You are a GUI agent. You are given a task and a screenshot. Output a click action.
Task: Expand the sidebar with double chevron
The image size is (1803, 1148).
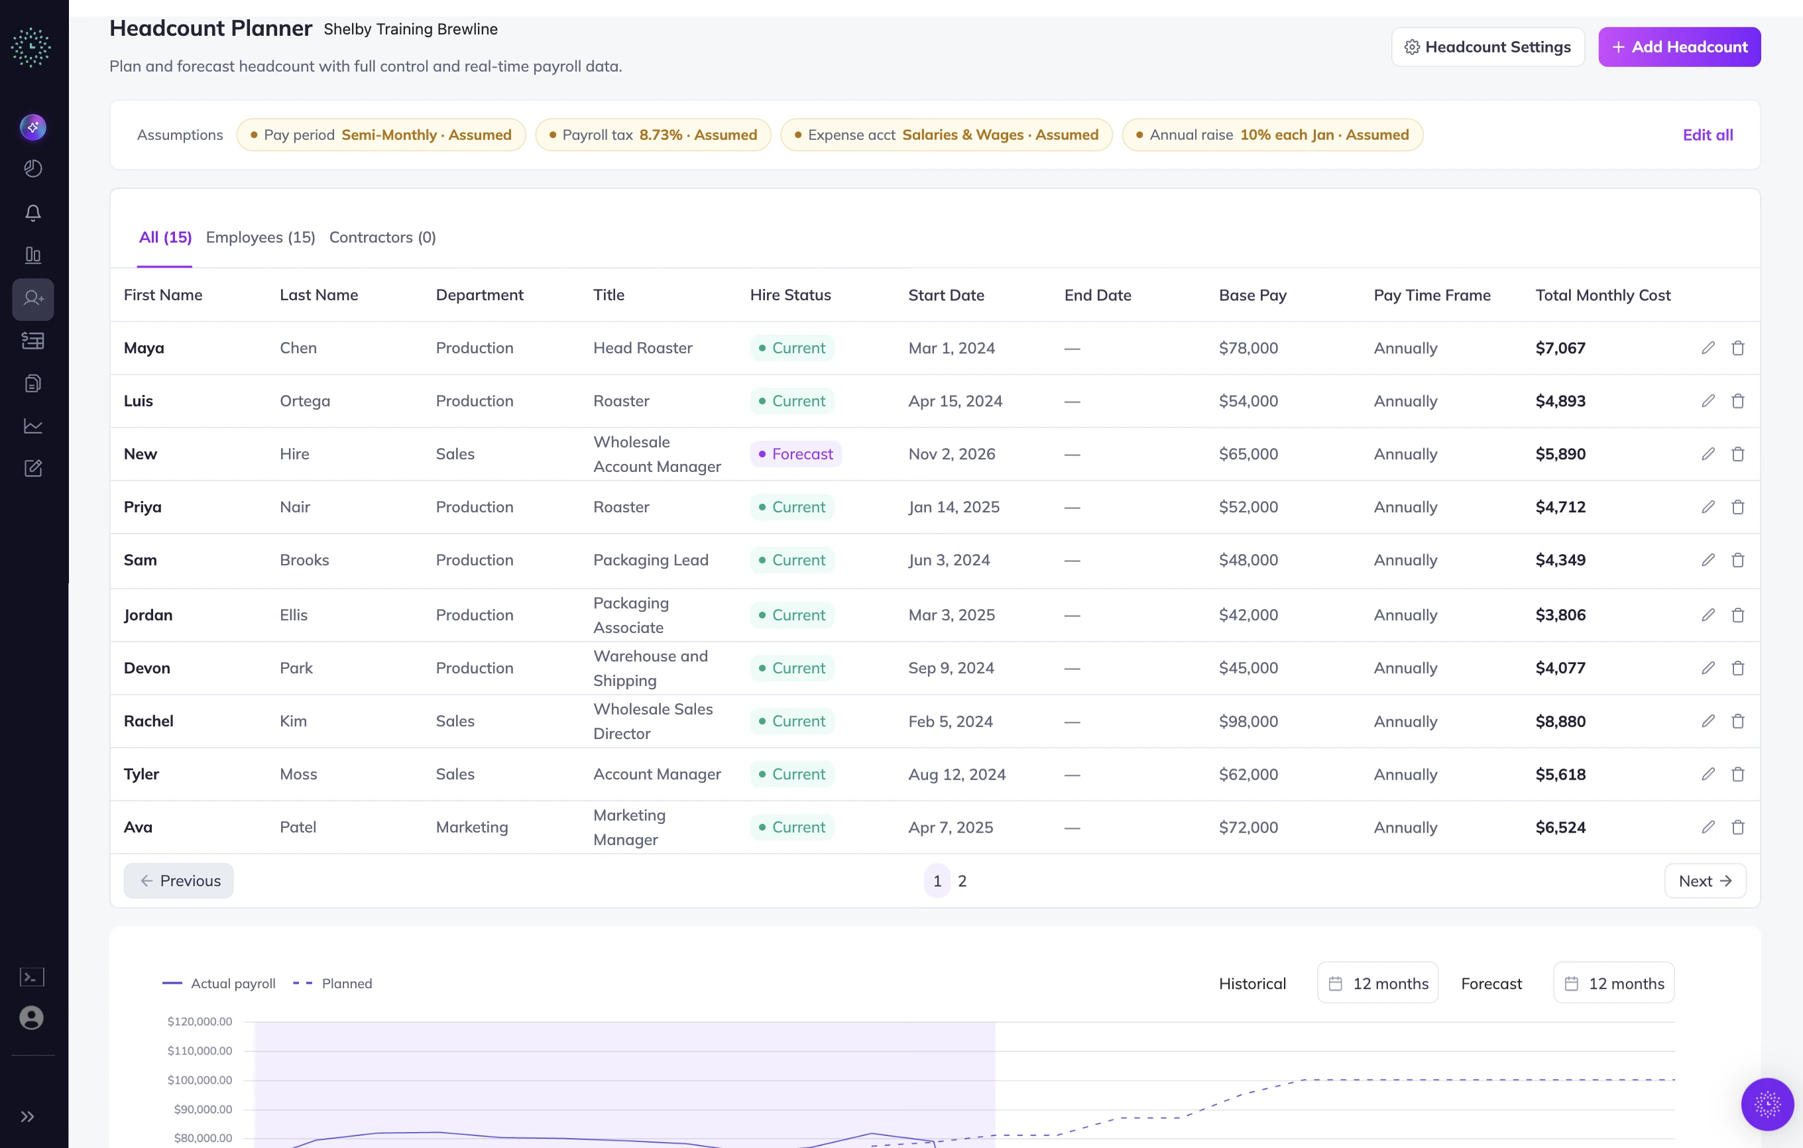click(x=28, y=1118)
